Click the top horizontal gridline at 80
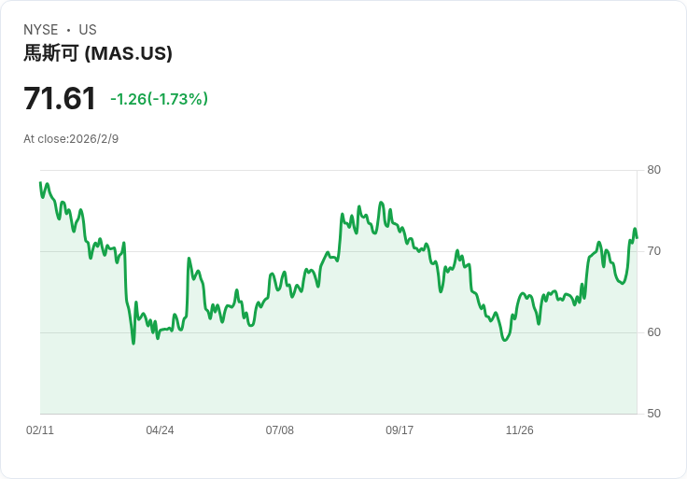 click(x=336, y=170)
